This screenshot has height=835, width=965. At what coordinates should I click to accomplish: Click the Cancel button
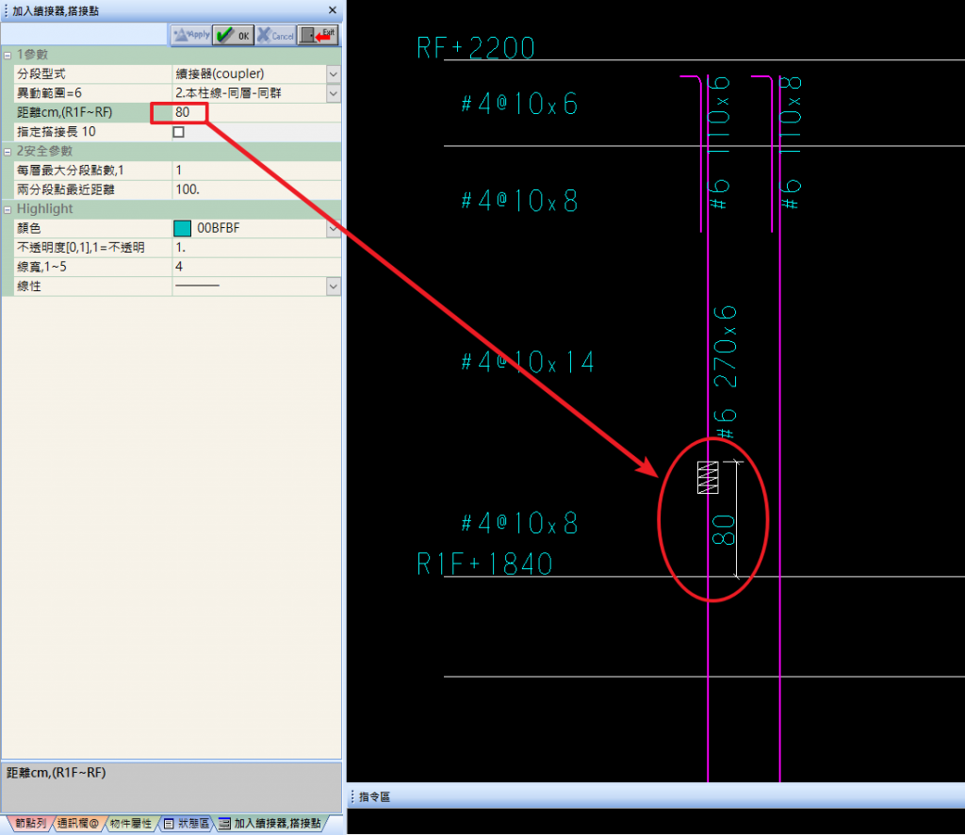coord(275,35)
